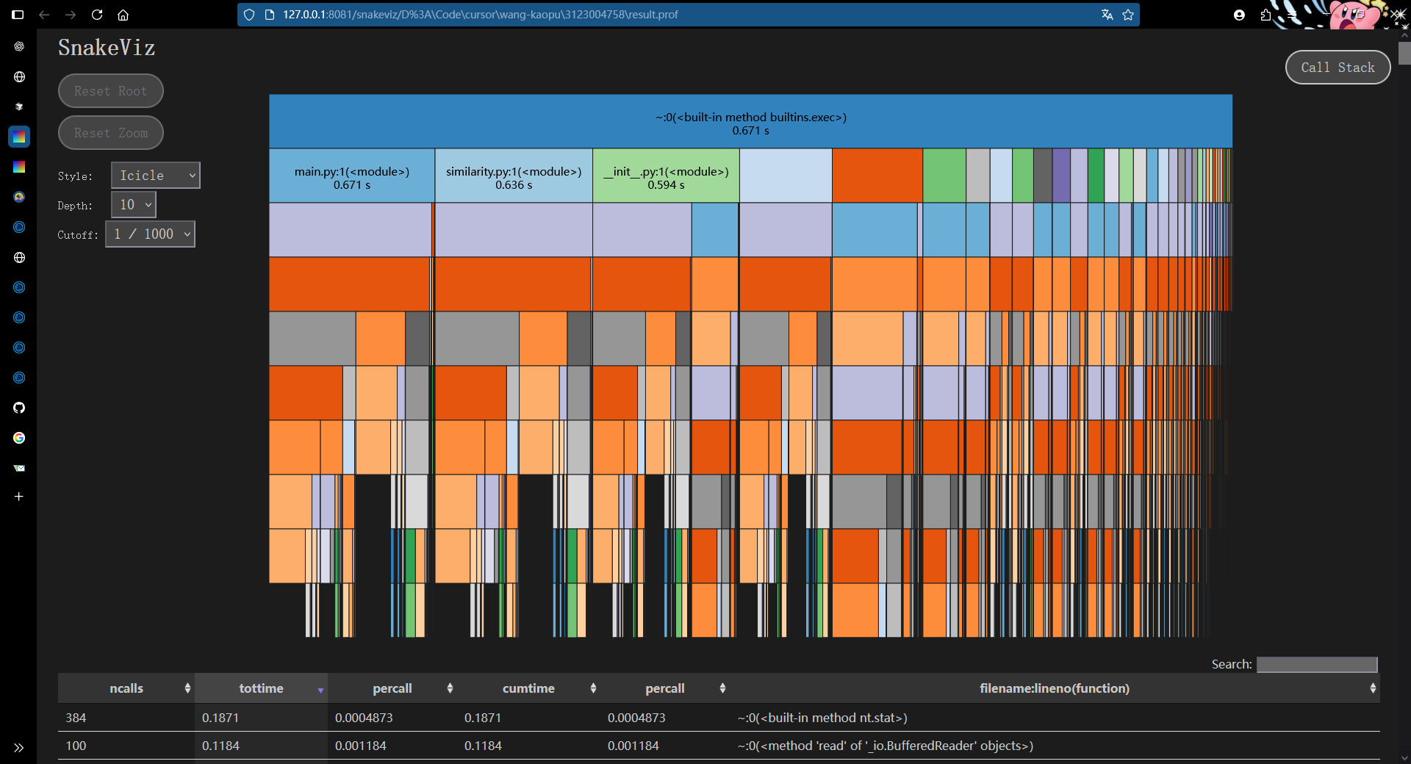Viewport: 1411px width, 764px height.
Task: Sort table by the ncalls column
Action: tap(126, 688)
